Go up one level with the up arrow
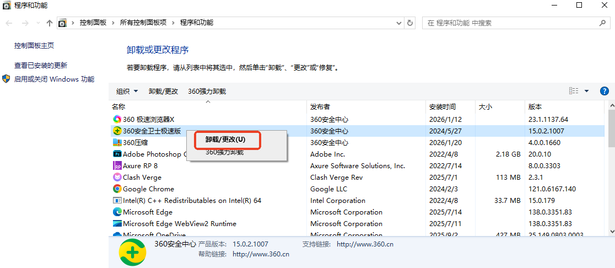The image size is (615, 268). pyautogui.click(x=50, y=23)
